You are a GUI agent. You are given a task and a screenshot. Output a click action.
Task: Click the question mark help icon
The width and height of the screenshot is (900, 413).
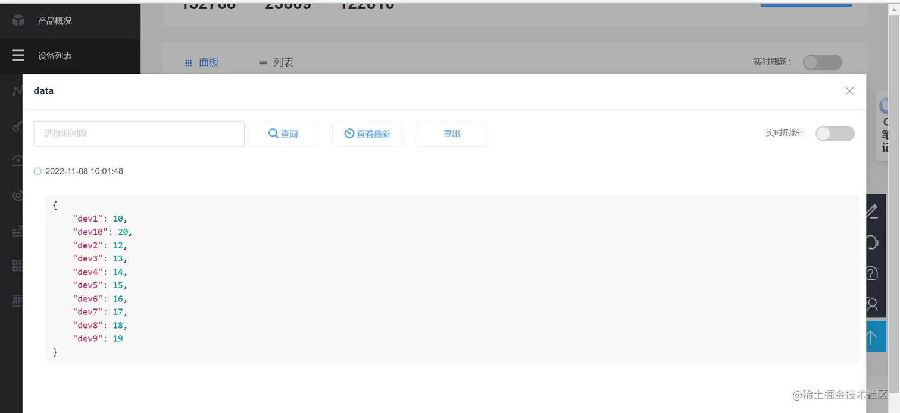871,273
